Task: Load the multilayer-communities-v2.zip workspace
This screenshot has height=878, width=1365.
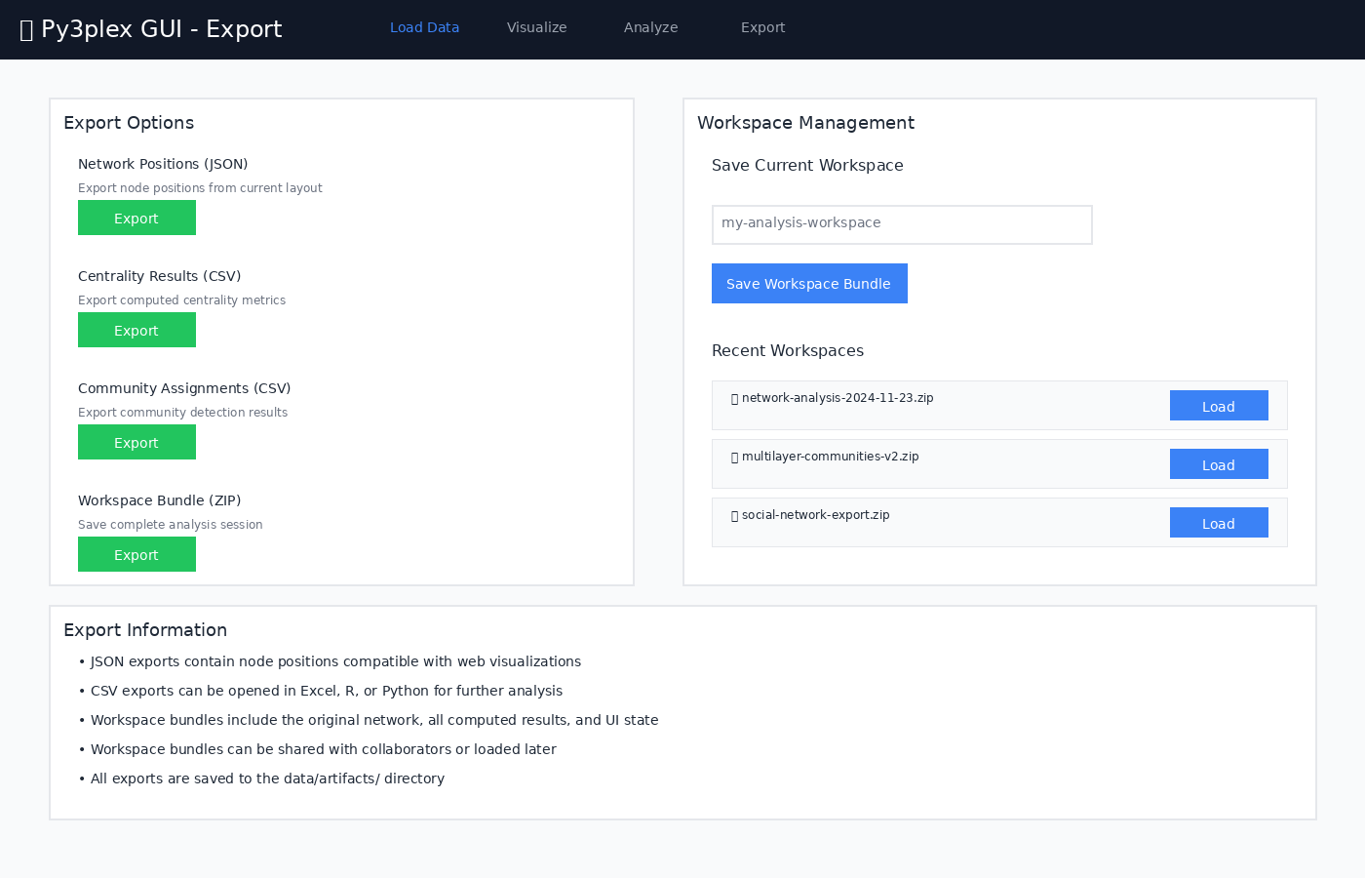Action: pos(1219,464)
